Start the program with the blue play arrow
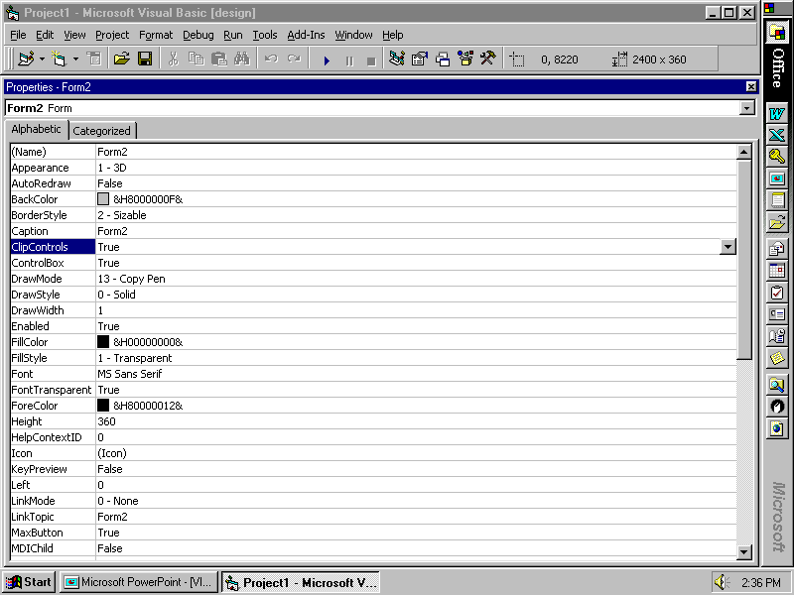Screen dimensions: 794x595 pyautogui.click(x=327, y=60)
